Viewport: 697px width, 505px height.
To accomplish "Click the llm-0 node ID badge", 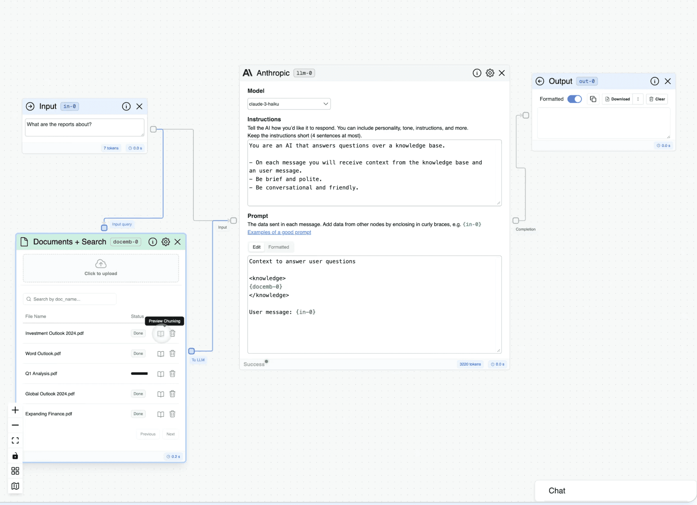I will pyautogui.click(x=304, y=73).
